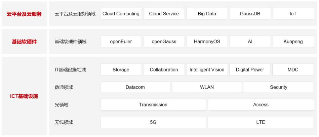
Task: Select the IoT button
Action: click(x=293, y=14)
